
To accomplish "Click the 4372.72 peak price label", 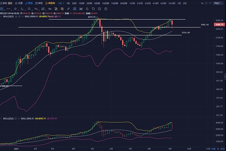I will click(91, 17).
